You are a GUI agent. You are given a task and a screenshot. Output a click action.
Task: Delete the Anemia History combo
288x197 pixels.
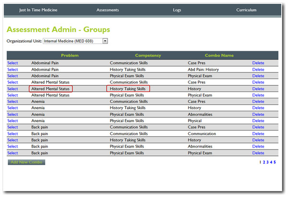pos(258,108)
